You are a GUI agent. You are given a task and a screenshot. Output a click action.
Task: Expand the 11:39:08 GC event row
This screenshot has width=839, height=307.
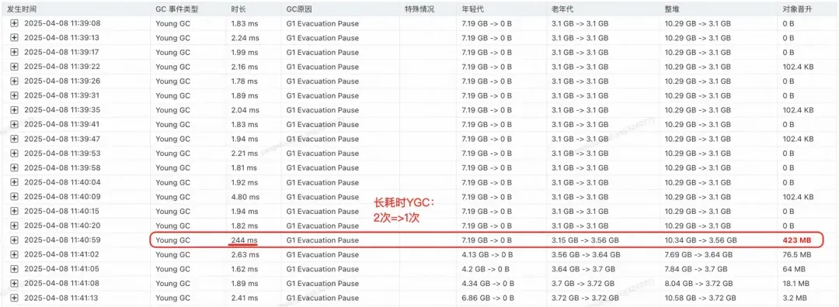click(x=15, y=23)
